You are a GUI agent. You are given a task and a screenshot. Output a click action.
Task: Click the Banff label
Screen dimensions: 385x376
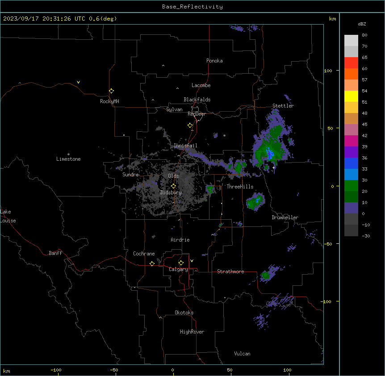tap(55, 253)
